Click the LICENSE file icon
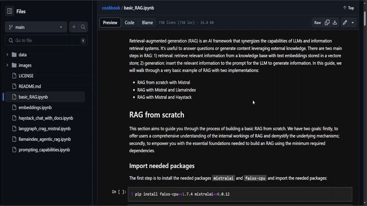The height and width of the screenshot is (206, 367). 14,76
